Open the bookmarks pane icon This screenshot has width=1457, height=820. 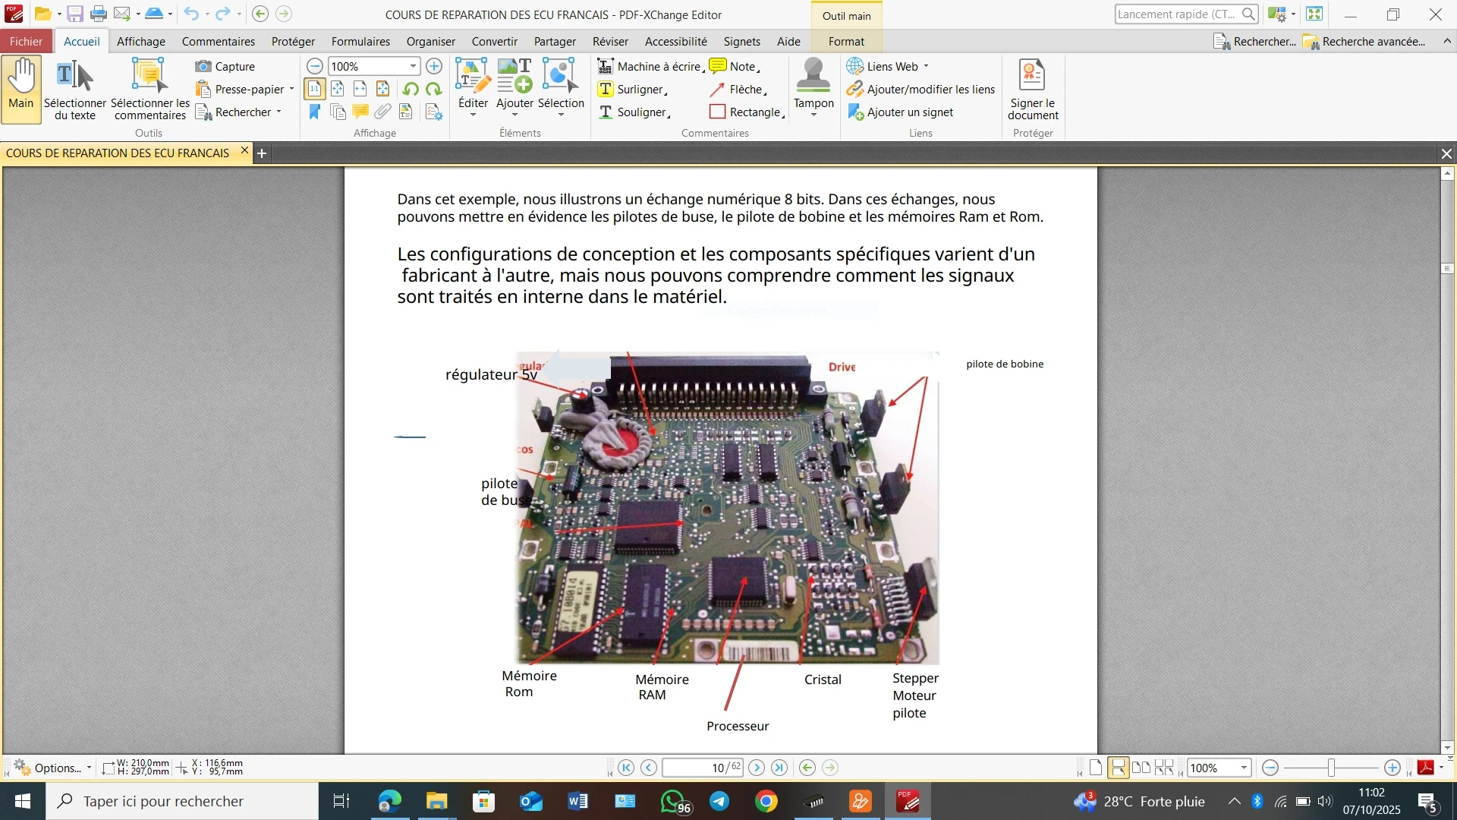point(315,112)
